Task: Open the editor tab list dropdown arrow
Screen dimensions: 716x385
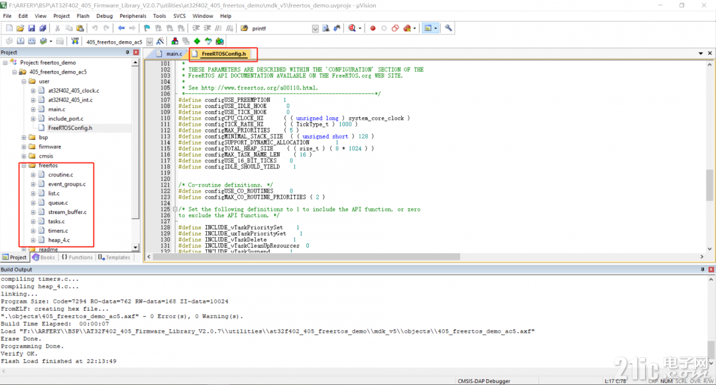Action: pyautogui.click(x=701, y=54)
